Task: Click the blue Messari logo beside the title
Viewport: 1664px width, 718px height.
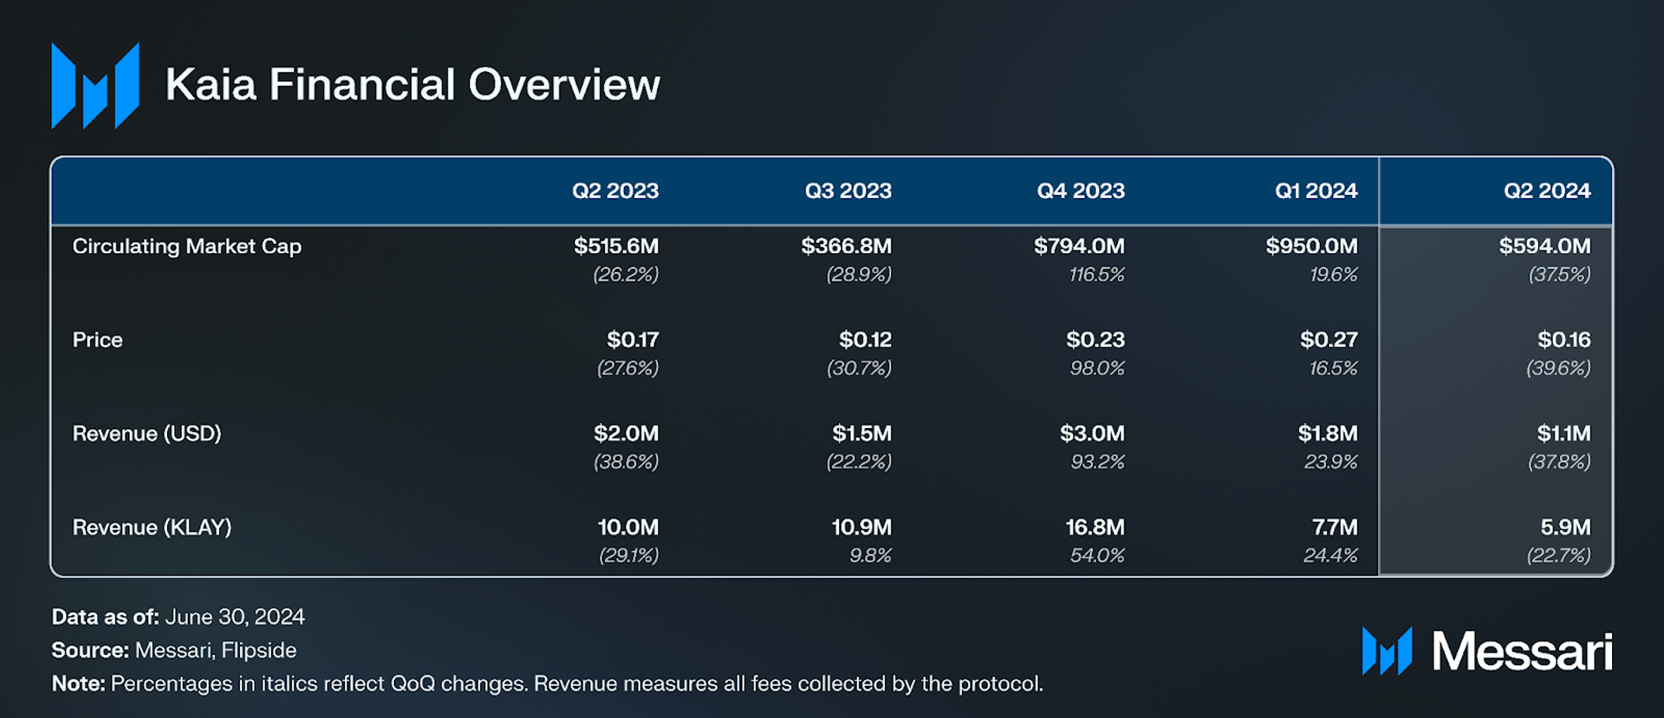Action: tap(96, 85)
